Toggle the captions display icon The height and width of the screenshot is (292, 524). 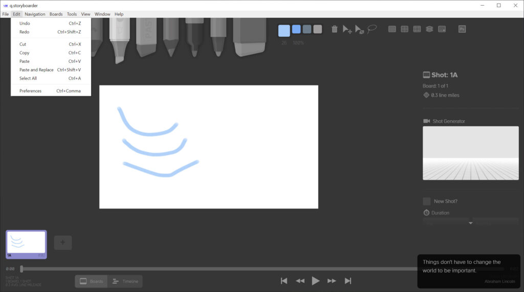click(x=442, y=29)
